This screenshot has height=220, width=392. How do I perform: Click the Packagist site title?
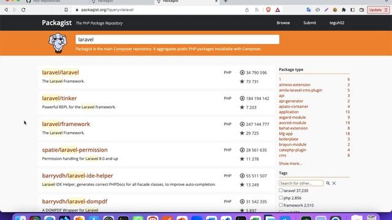point(57,23)
